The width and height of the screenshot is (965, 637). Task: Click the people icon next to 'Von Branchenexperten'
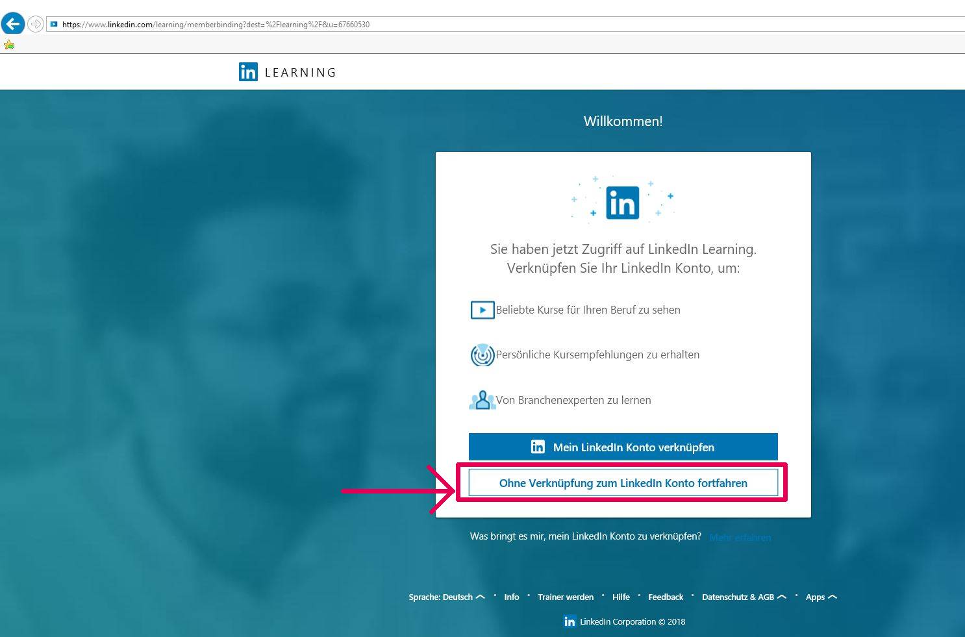tap(482, 400)
